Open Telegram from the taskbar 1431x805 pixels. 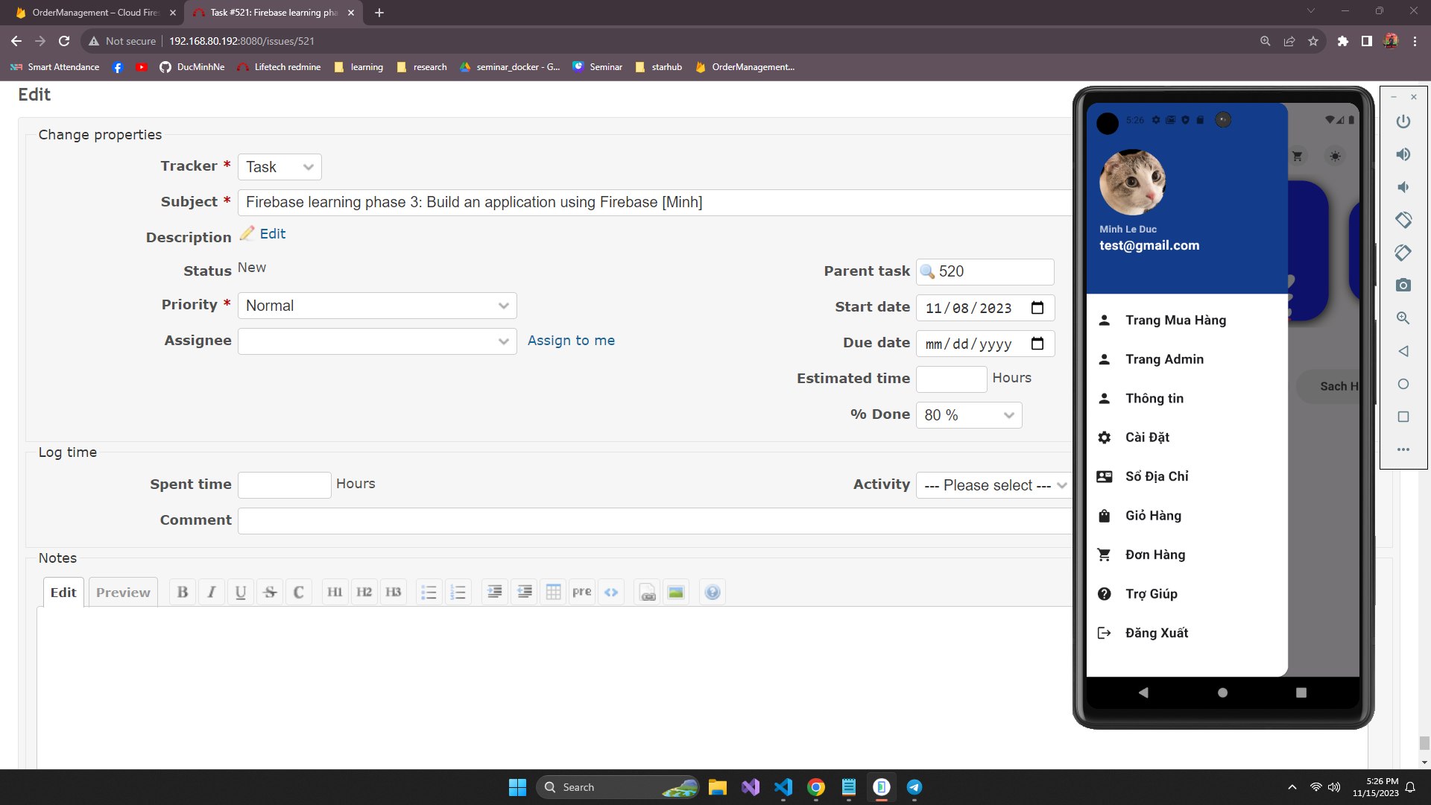coord(914,787)
